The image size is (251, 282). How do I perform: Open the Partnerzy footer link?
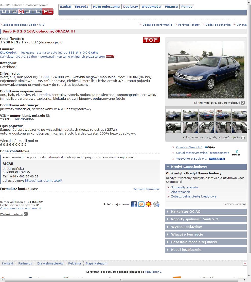[x=25, y=263]
